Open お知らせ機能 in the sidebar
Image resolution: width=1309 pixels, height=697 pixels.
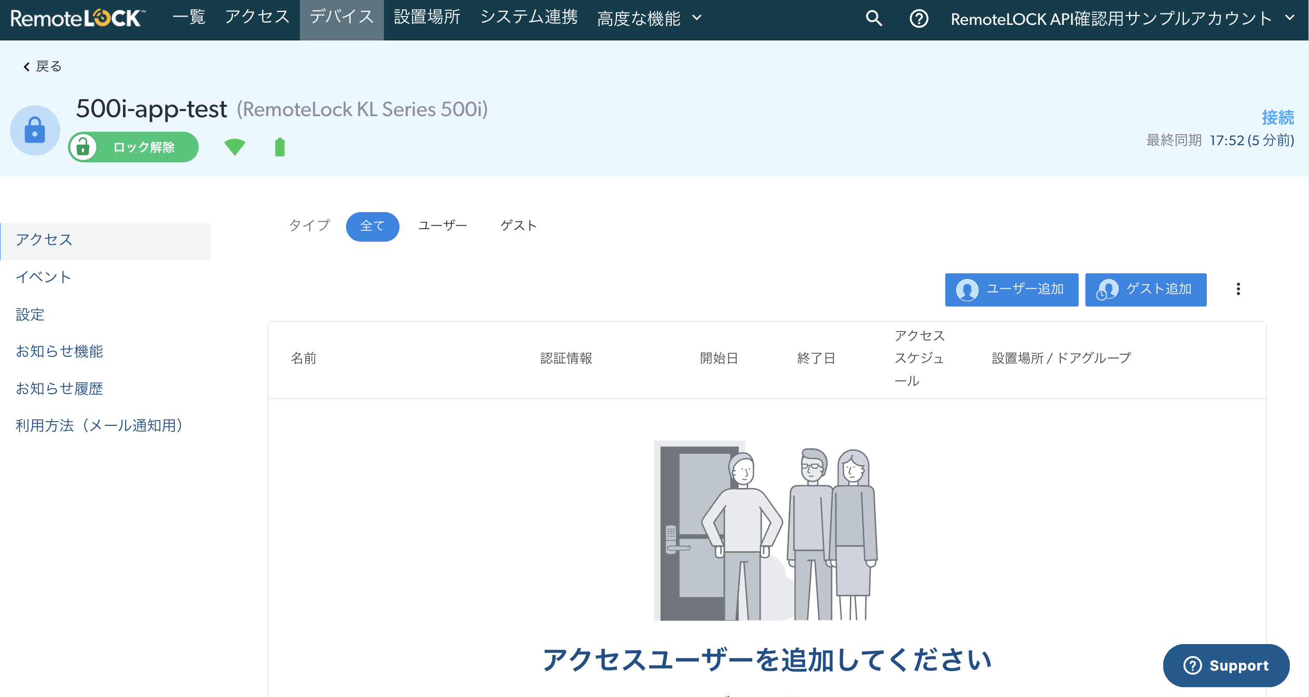pyautogui.click(x=59, y=352)
